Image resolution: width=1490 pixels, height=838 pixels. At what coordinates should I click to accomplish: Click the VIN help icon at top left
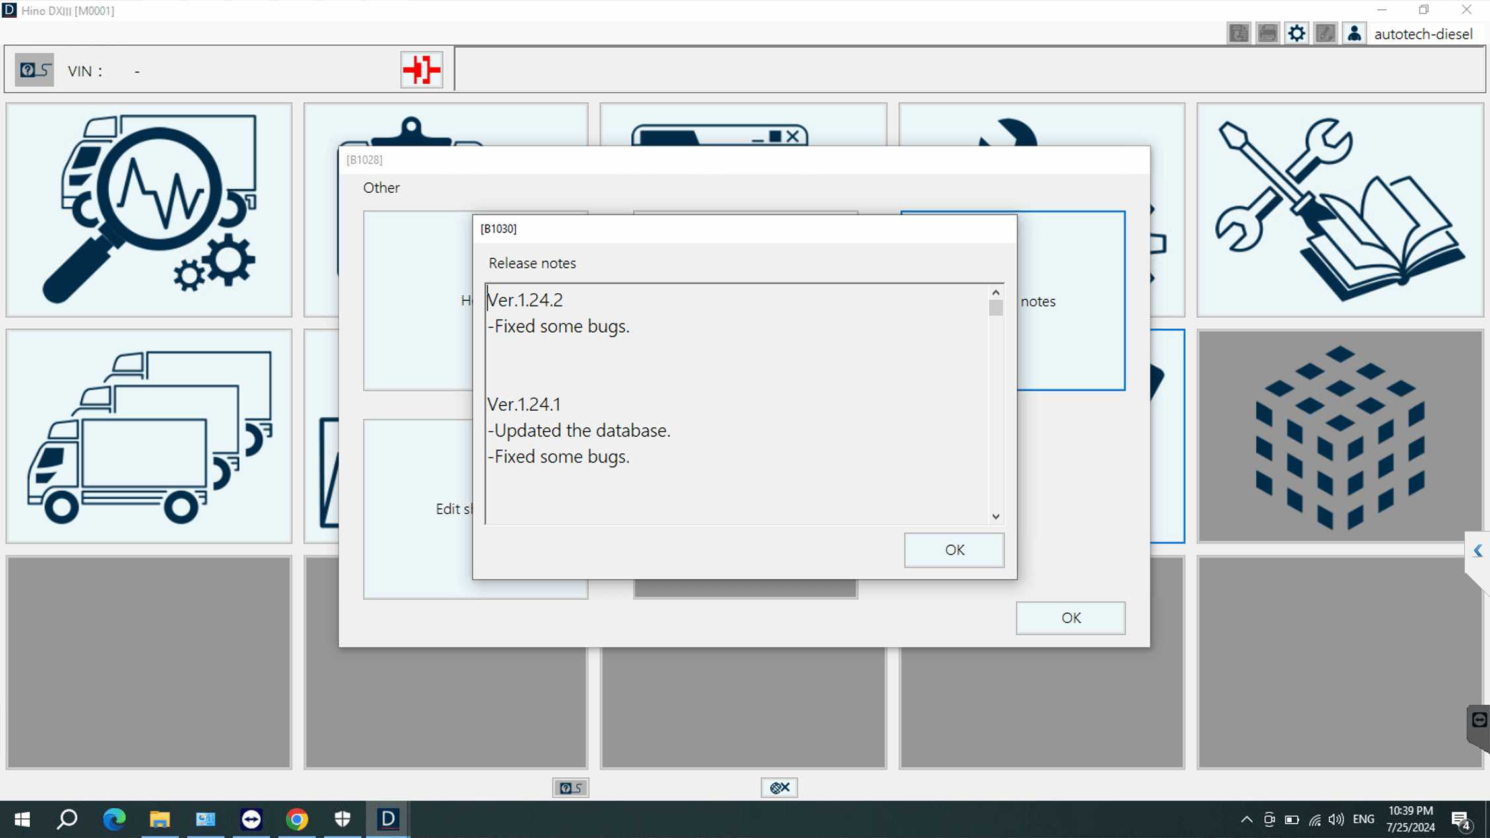click(34, 70)
